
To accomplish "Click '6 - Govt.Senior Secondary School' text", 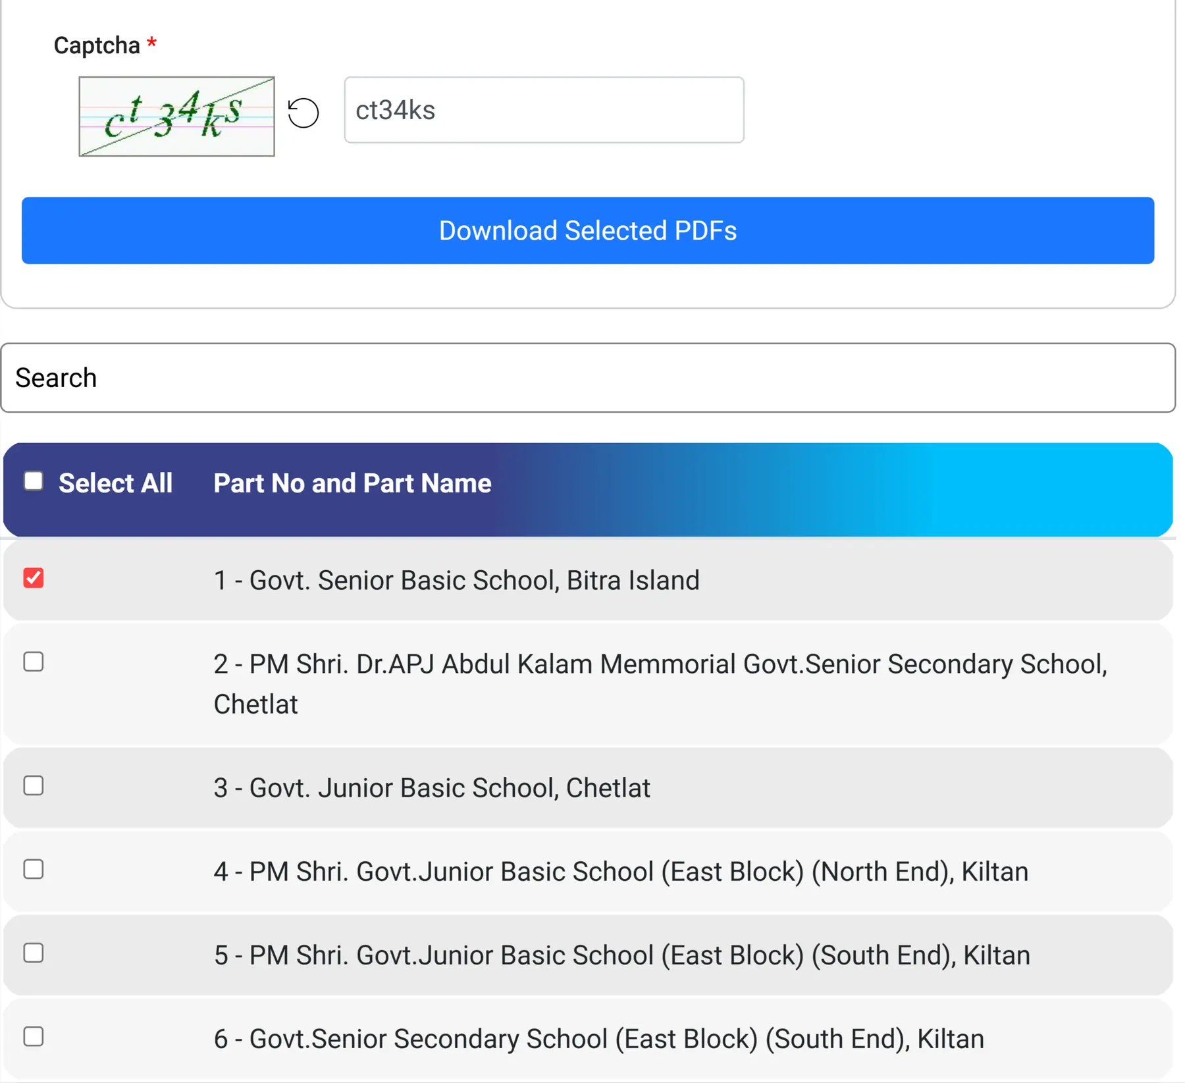I will (x=599, y=1039).
